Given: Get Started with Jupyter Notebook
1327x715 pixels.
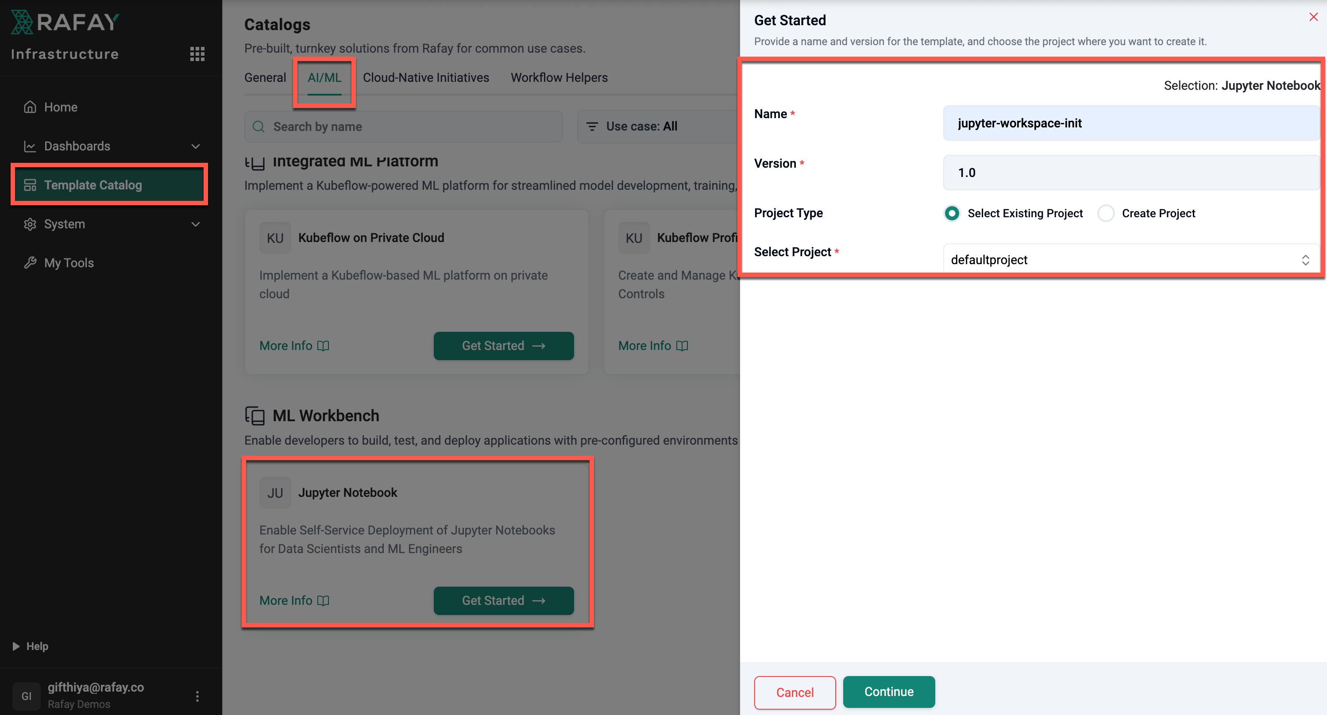Looking at the screenshot, I should [503, 601].
